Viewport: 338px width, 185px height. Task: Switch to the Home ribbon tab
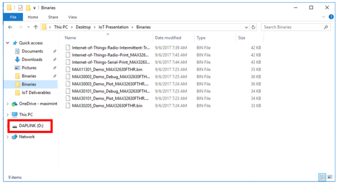coord(33,17)
